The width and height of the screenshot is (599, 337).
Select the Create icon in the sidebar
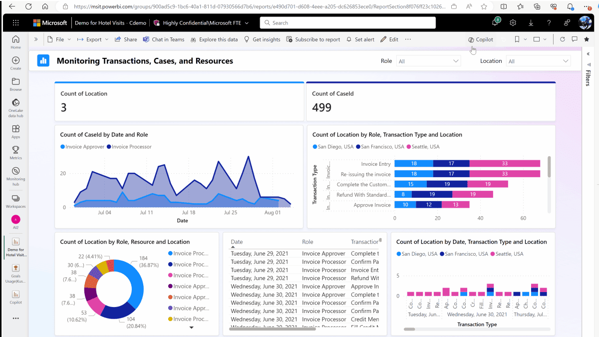[15, 62]
